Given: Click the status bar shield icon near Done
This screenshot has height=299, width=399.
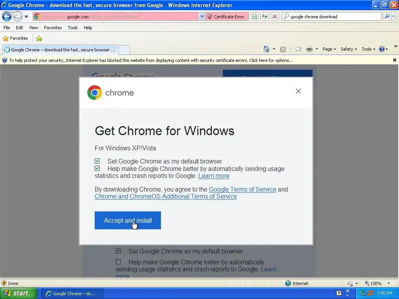Looking at the screenshot, I should coord(4,283).
